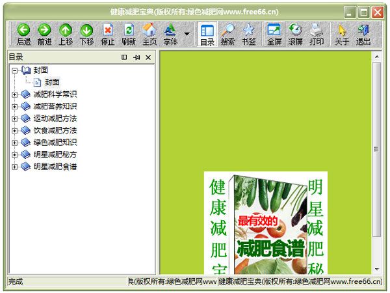Viewport: 390px width, 293px height.
Task: Go to 主页 (Home) page
Action: (x=149, y=35)
